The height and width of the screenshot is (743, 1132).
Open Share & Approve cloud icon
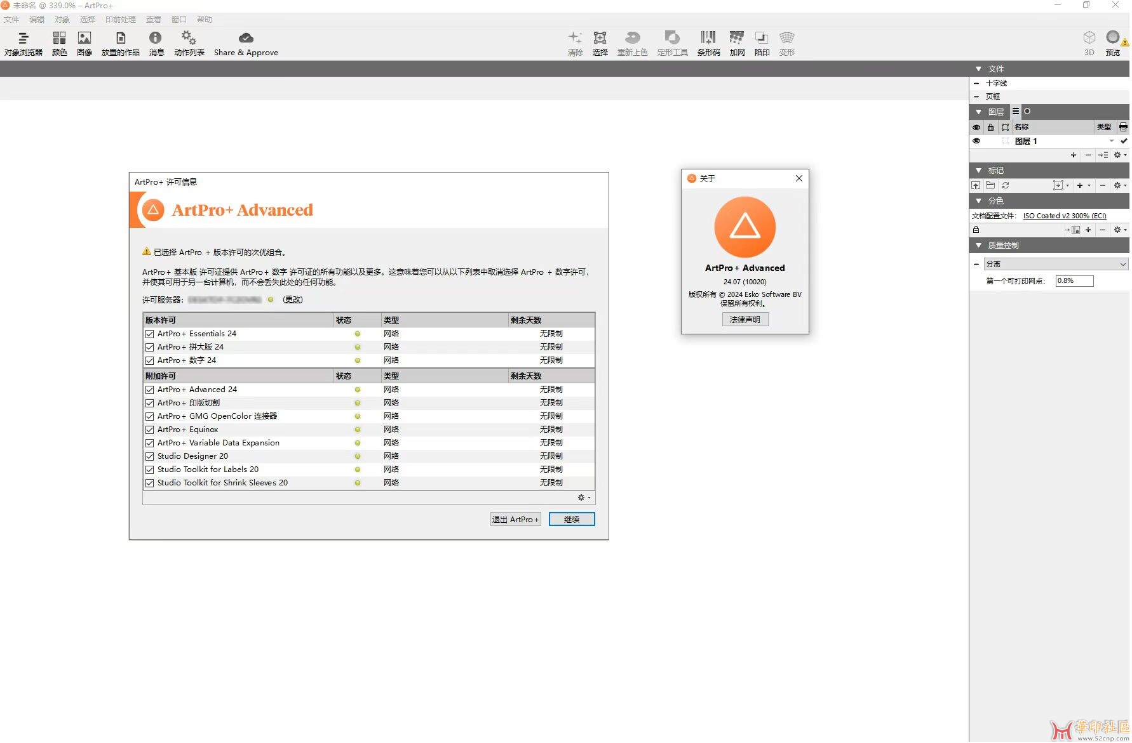tap(246, 44)
